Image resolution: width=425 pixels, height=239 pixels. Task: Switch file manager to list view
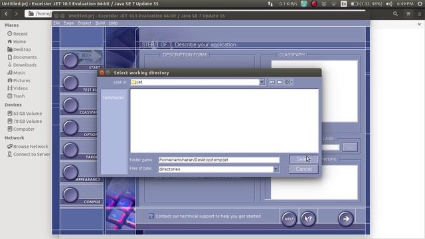tap(408, 13)
